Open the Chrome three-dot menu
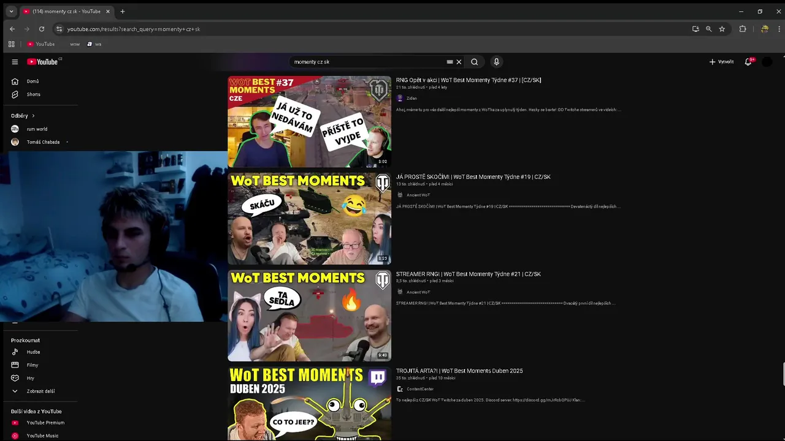 (x=779, y=29)
